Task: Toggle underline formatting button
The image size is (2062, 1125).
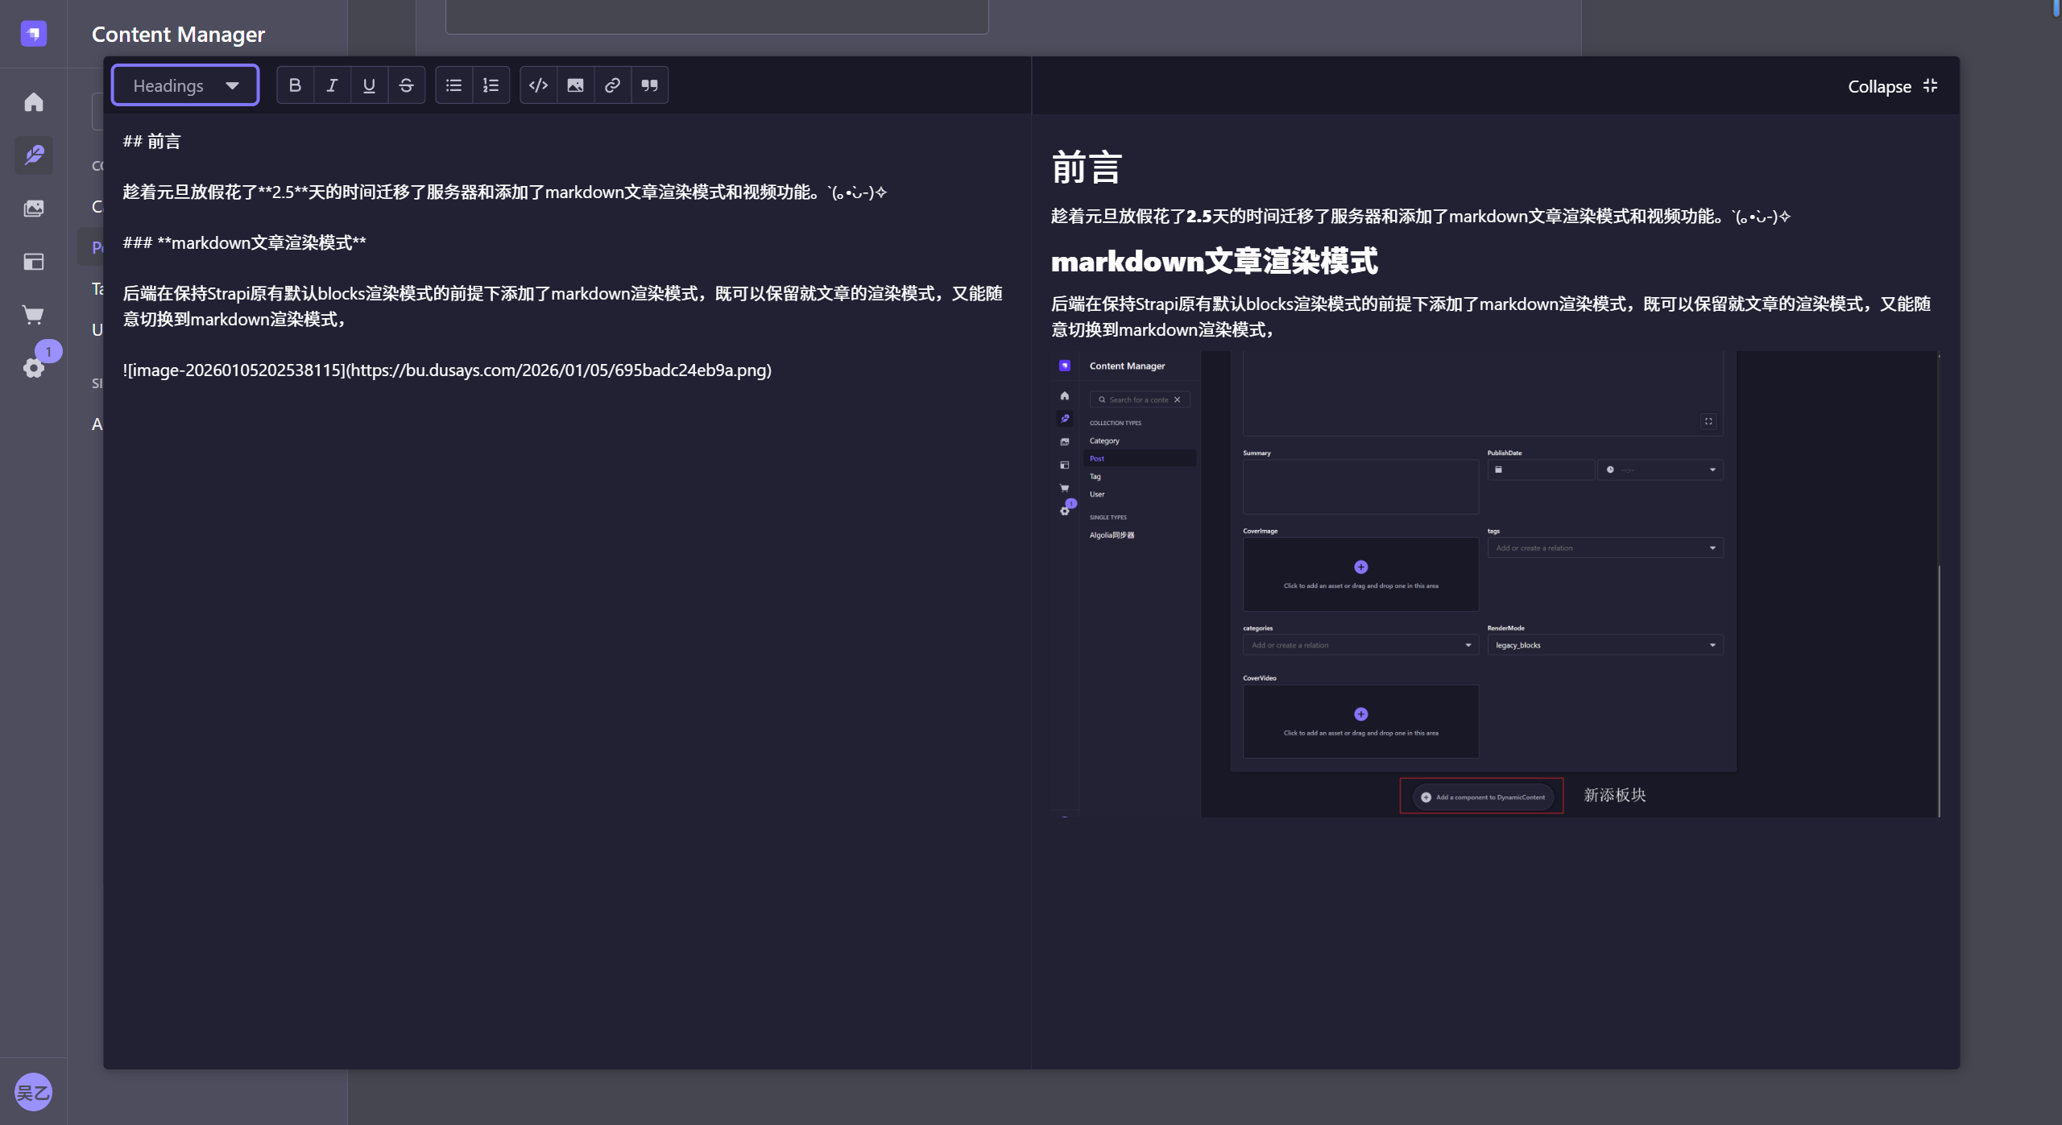Action: click(x=369, y=85)
